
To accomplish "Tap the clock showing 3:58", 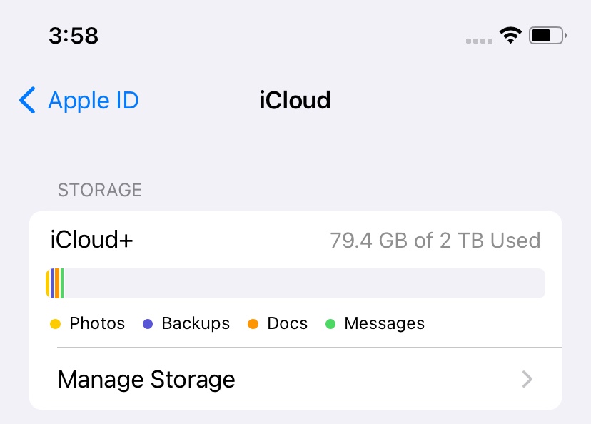I will point(74,35).
